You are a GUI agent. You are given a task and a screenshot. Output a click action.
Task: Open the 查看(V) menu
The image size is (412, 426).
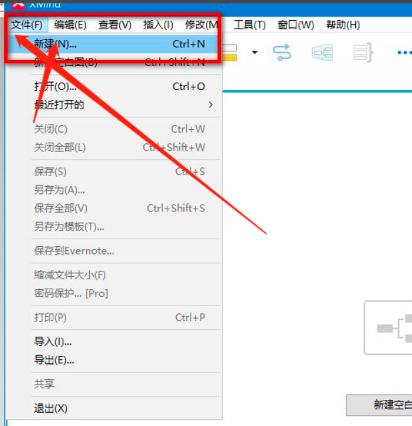[x=115, y=25]
